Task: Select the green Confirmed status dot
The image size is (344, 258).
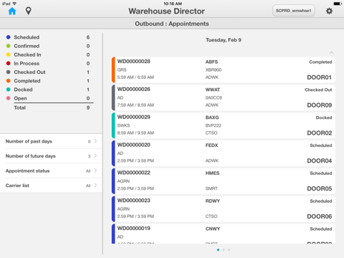Action: click(x=9, y=46)
